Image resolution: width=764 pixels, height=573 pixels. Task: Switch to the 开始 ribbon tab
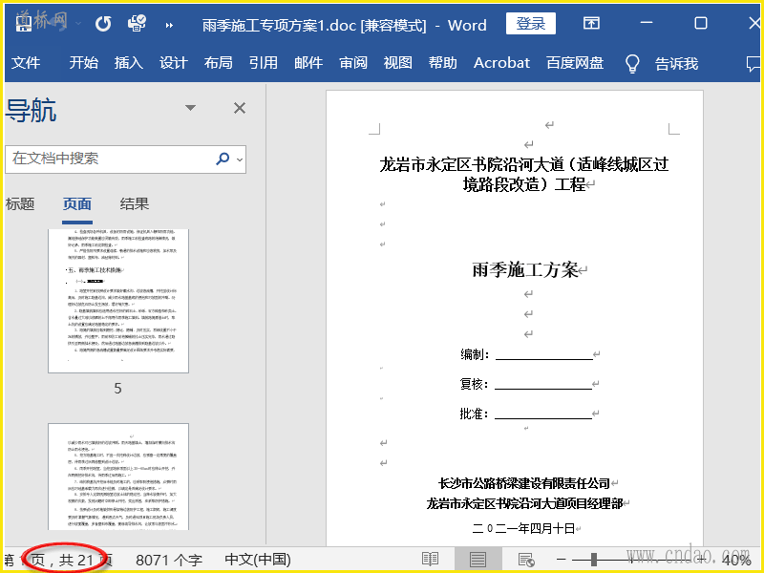pyautogui.click(x=84, y=63)
